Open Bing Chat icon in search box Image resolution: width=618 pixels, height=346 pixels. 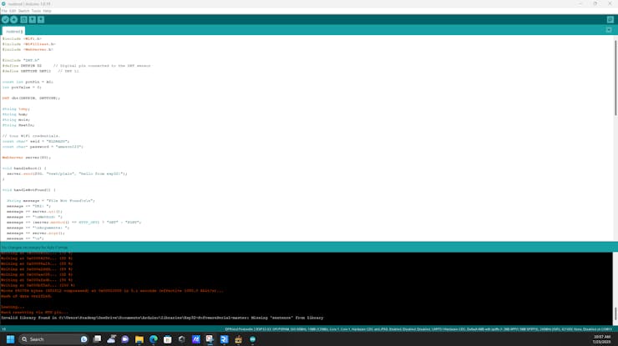coord(84,339)
